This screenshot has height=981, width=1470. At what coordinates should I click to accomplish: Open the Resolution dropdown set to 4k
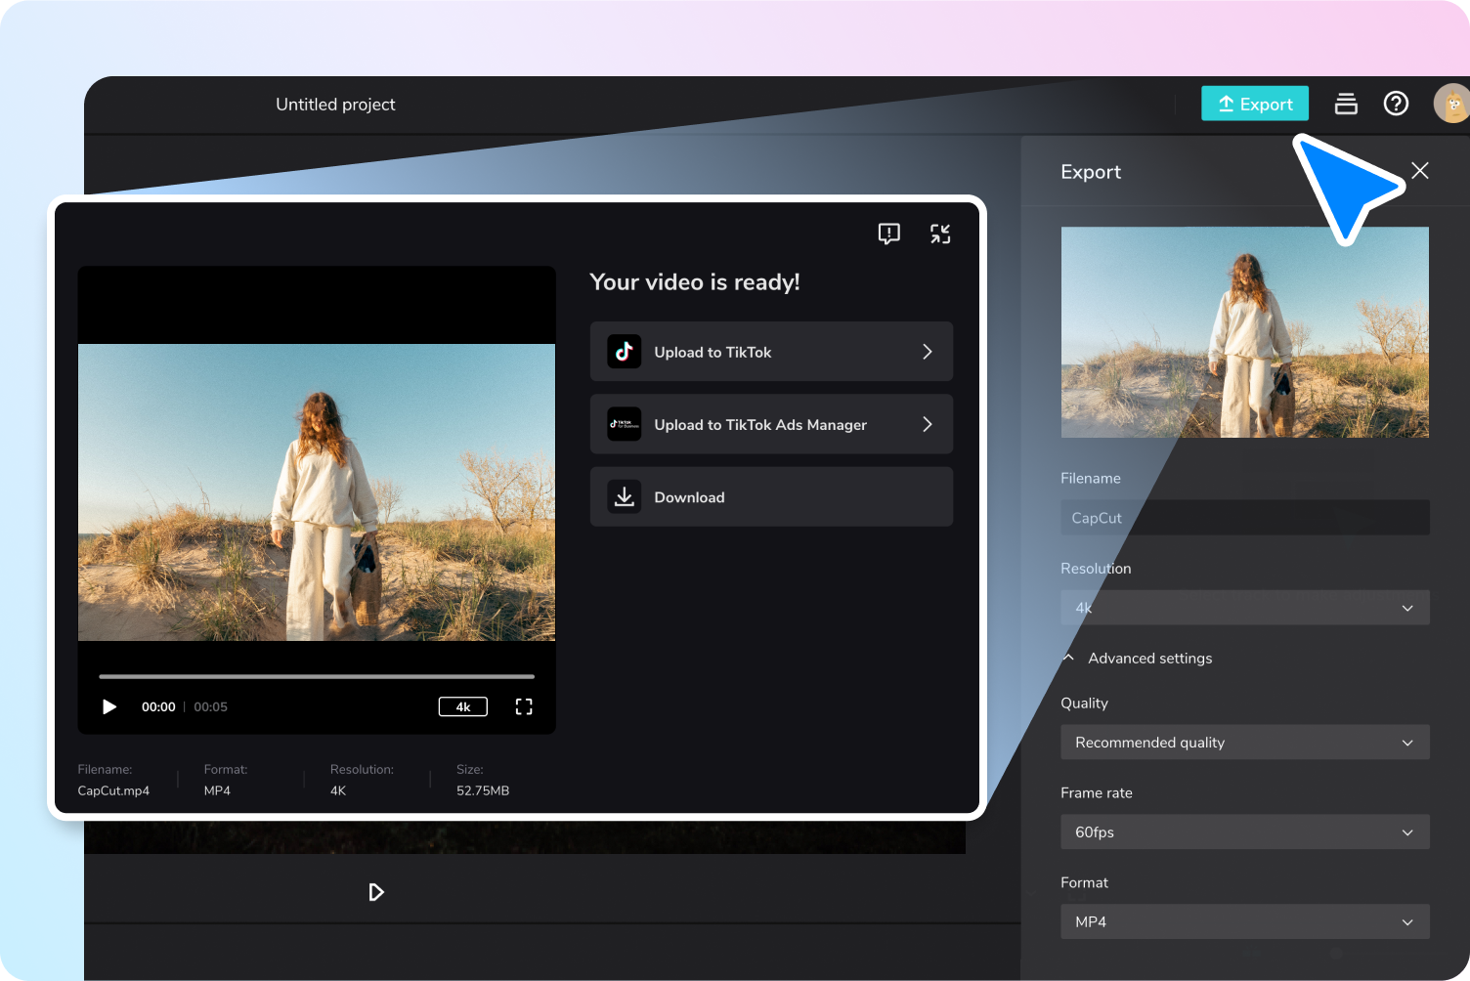pyautogui.click(x=1245, y=608)
